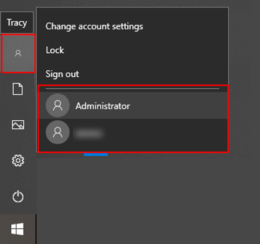Click the blurred username text

[89, 134]
